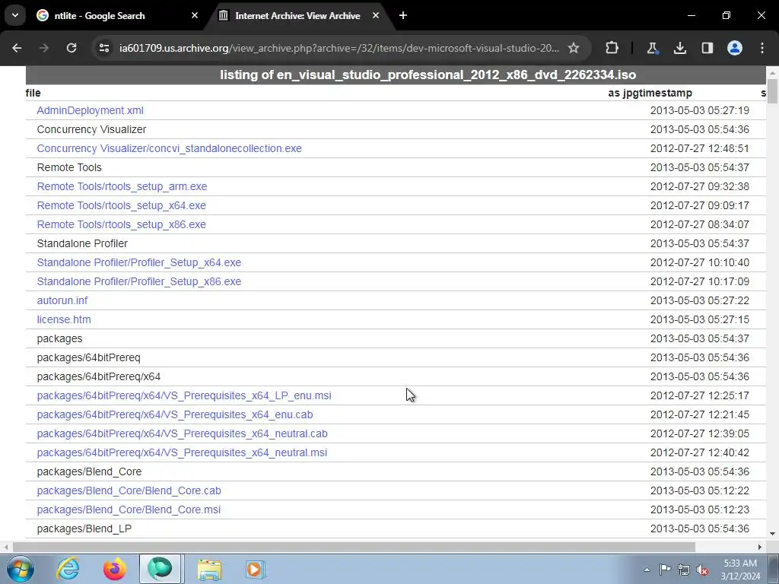
Task: Launch Firefox from the taskbar
Action: click(114, 569)
